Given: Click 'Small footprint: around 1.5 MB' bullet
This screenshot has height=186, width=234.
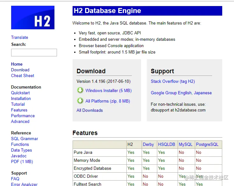Looking at the screenshot, I should [117, 52].
